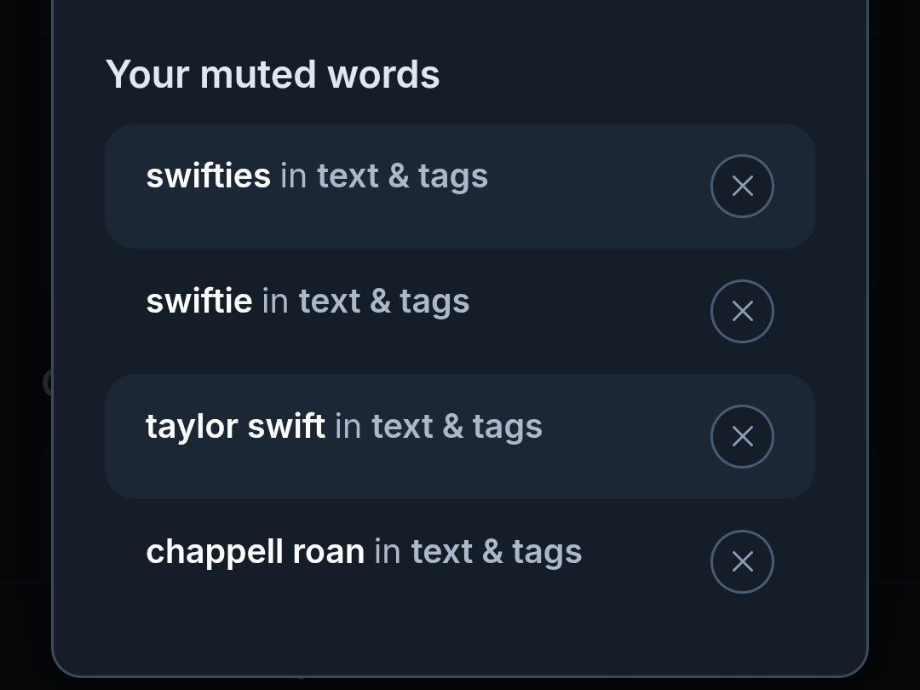Click the 'Your muted words' heading
Screen dimensions: 920x690
(273, 74)
